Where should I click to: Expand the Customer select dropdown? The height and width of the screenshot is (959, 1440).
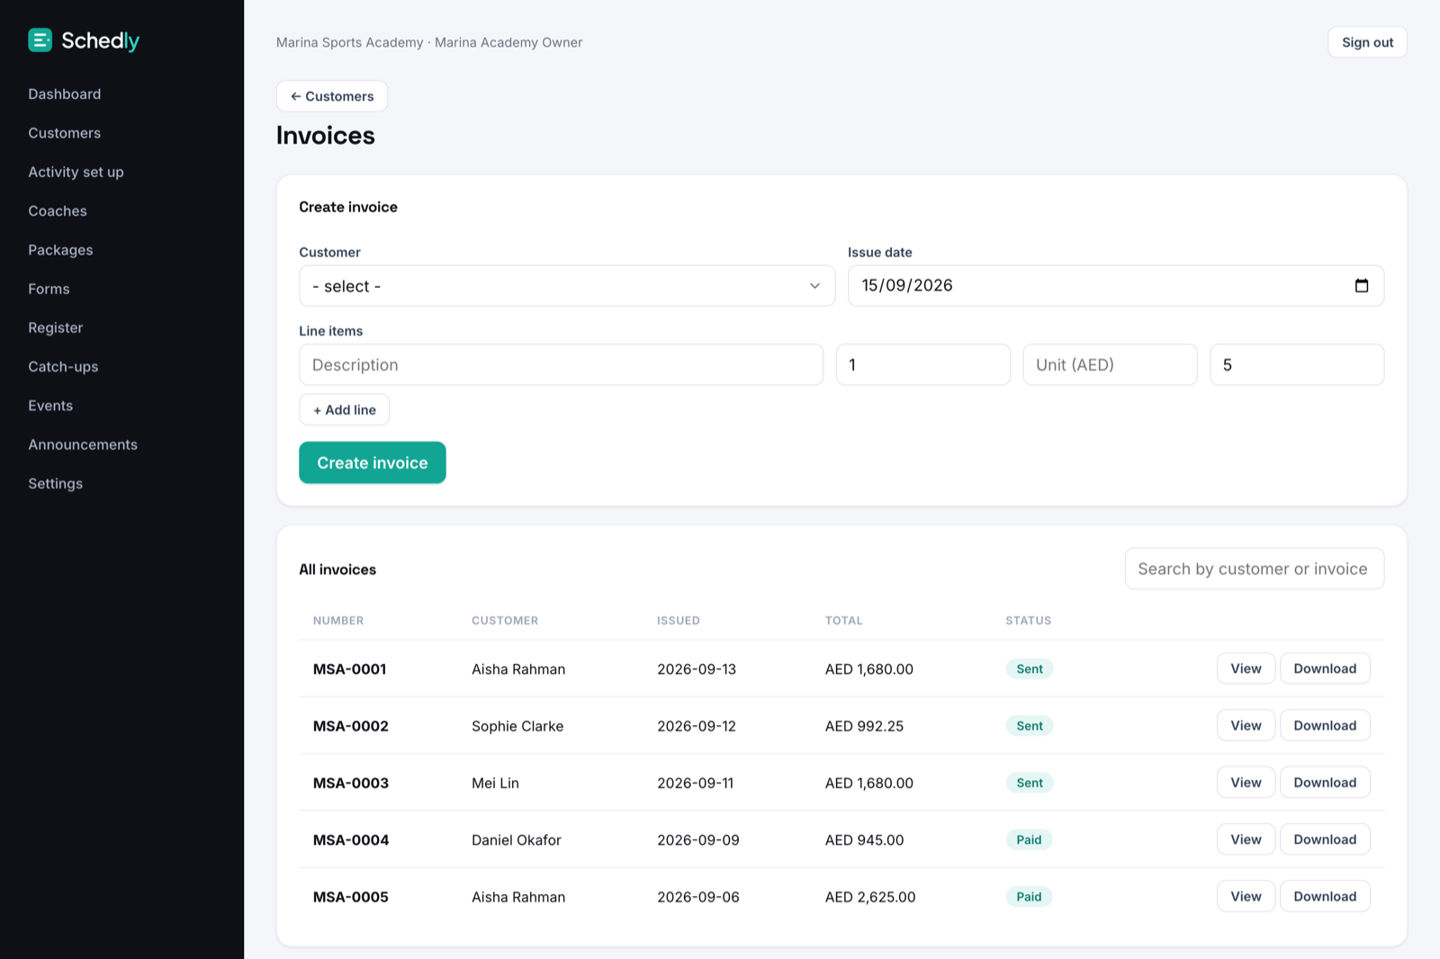point(567,286)
